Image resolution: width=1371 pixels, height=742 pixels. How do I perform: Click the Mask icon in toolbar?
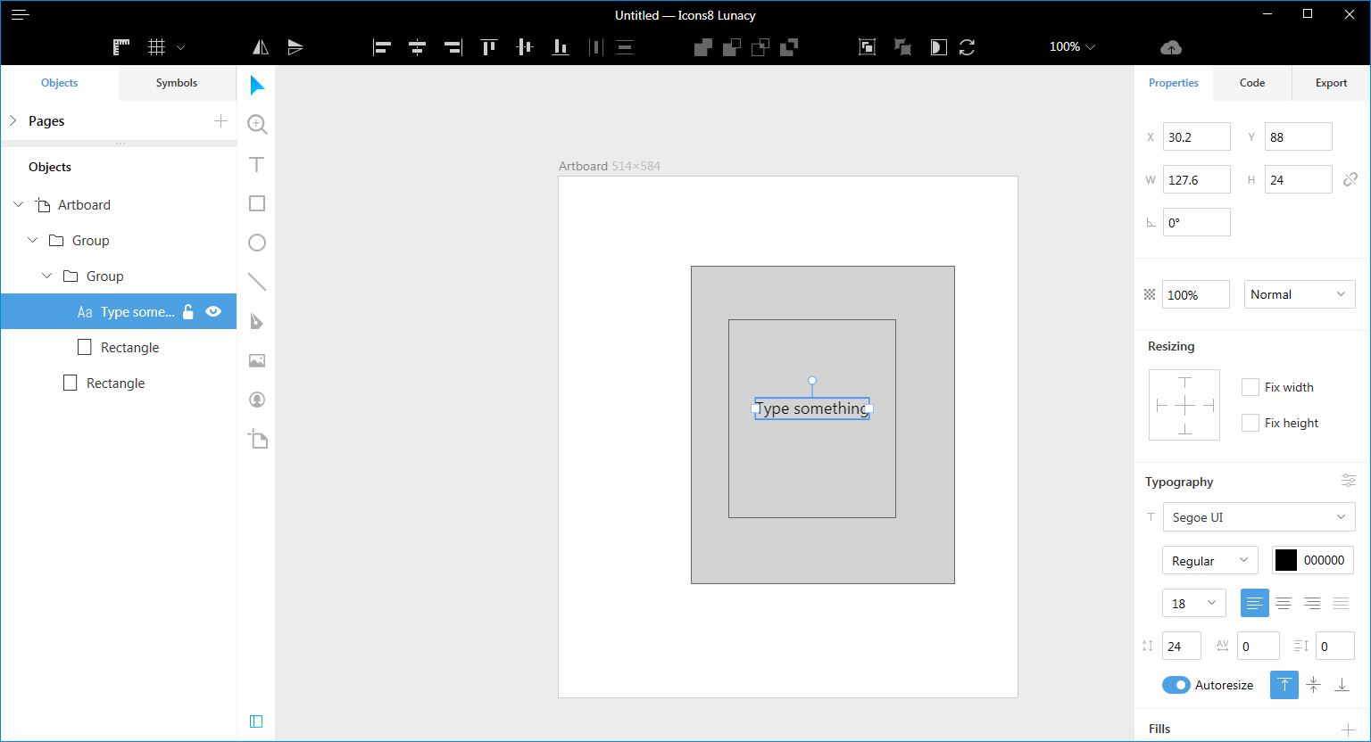click(938, 47)
